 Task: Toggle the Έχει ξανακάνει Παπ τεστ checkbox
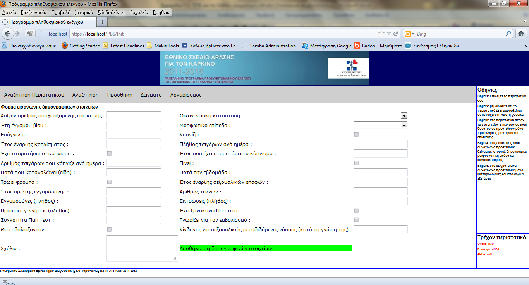pyautogui.click(x=356, y=210)
